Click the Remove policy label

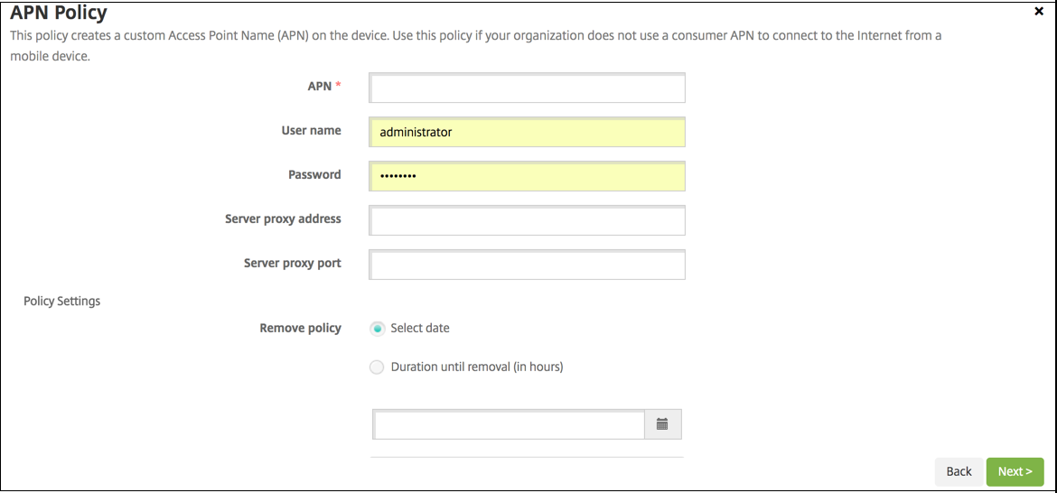click(x=300, y=329)
